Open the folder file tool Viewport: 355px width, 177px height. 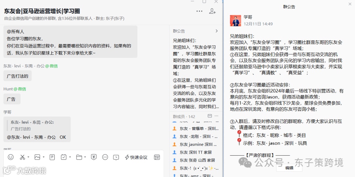(79, 157)
